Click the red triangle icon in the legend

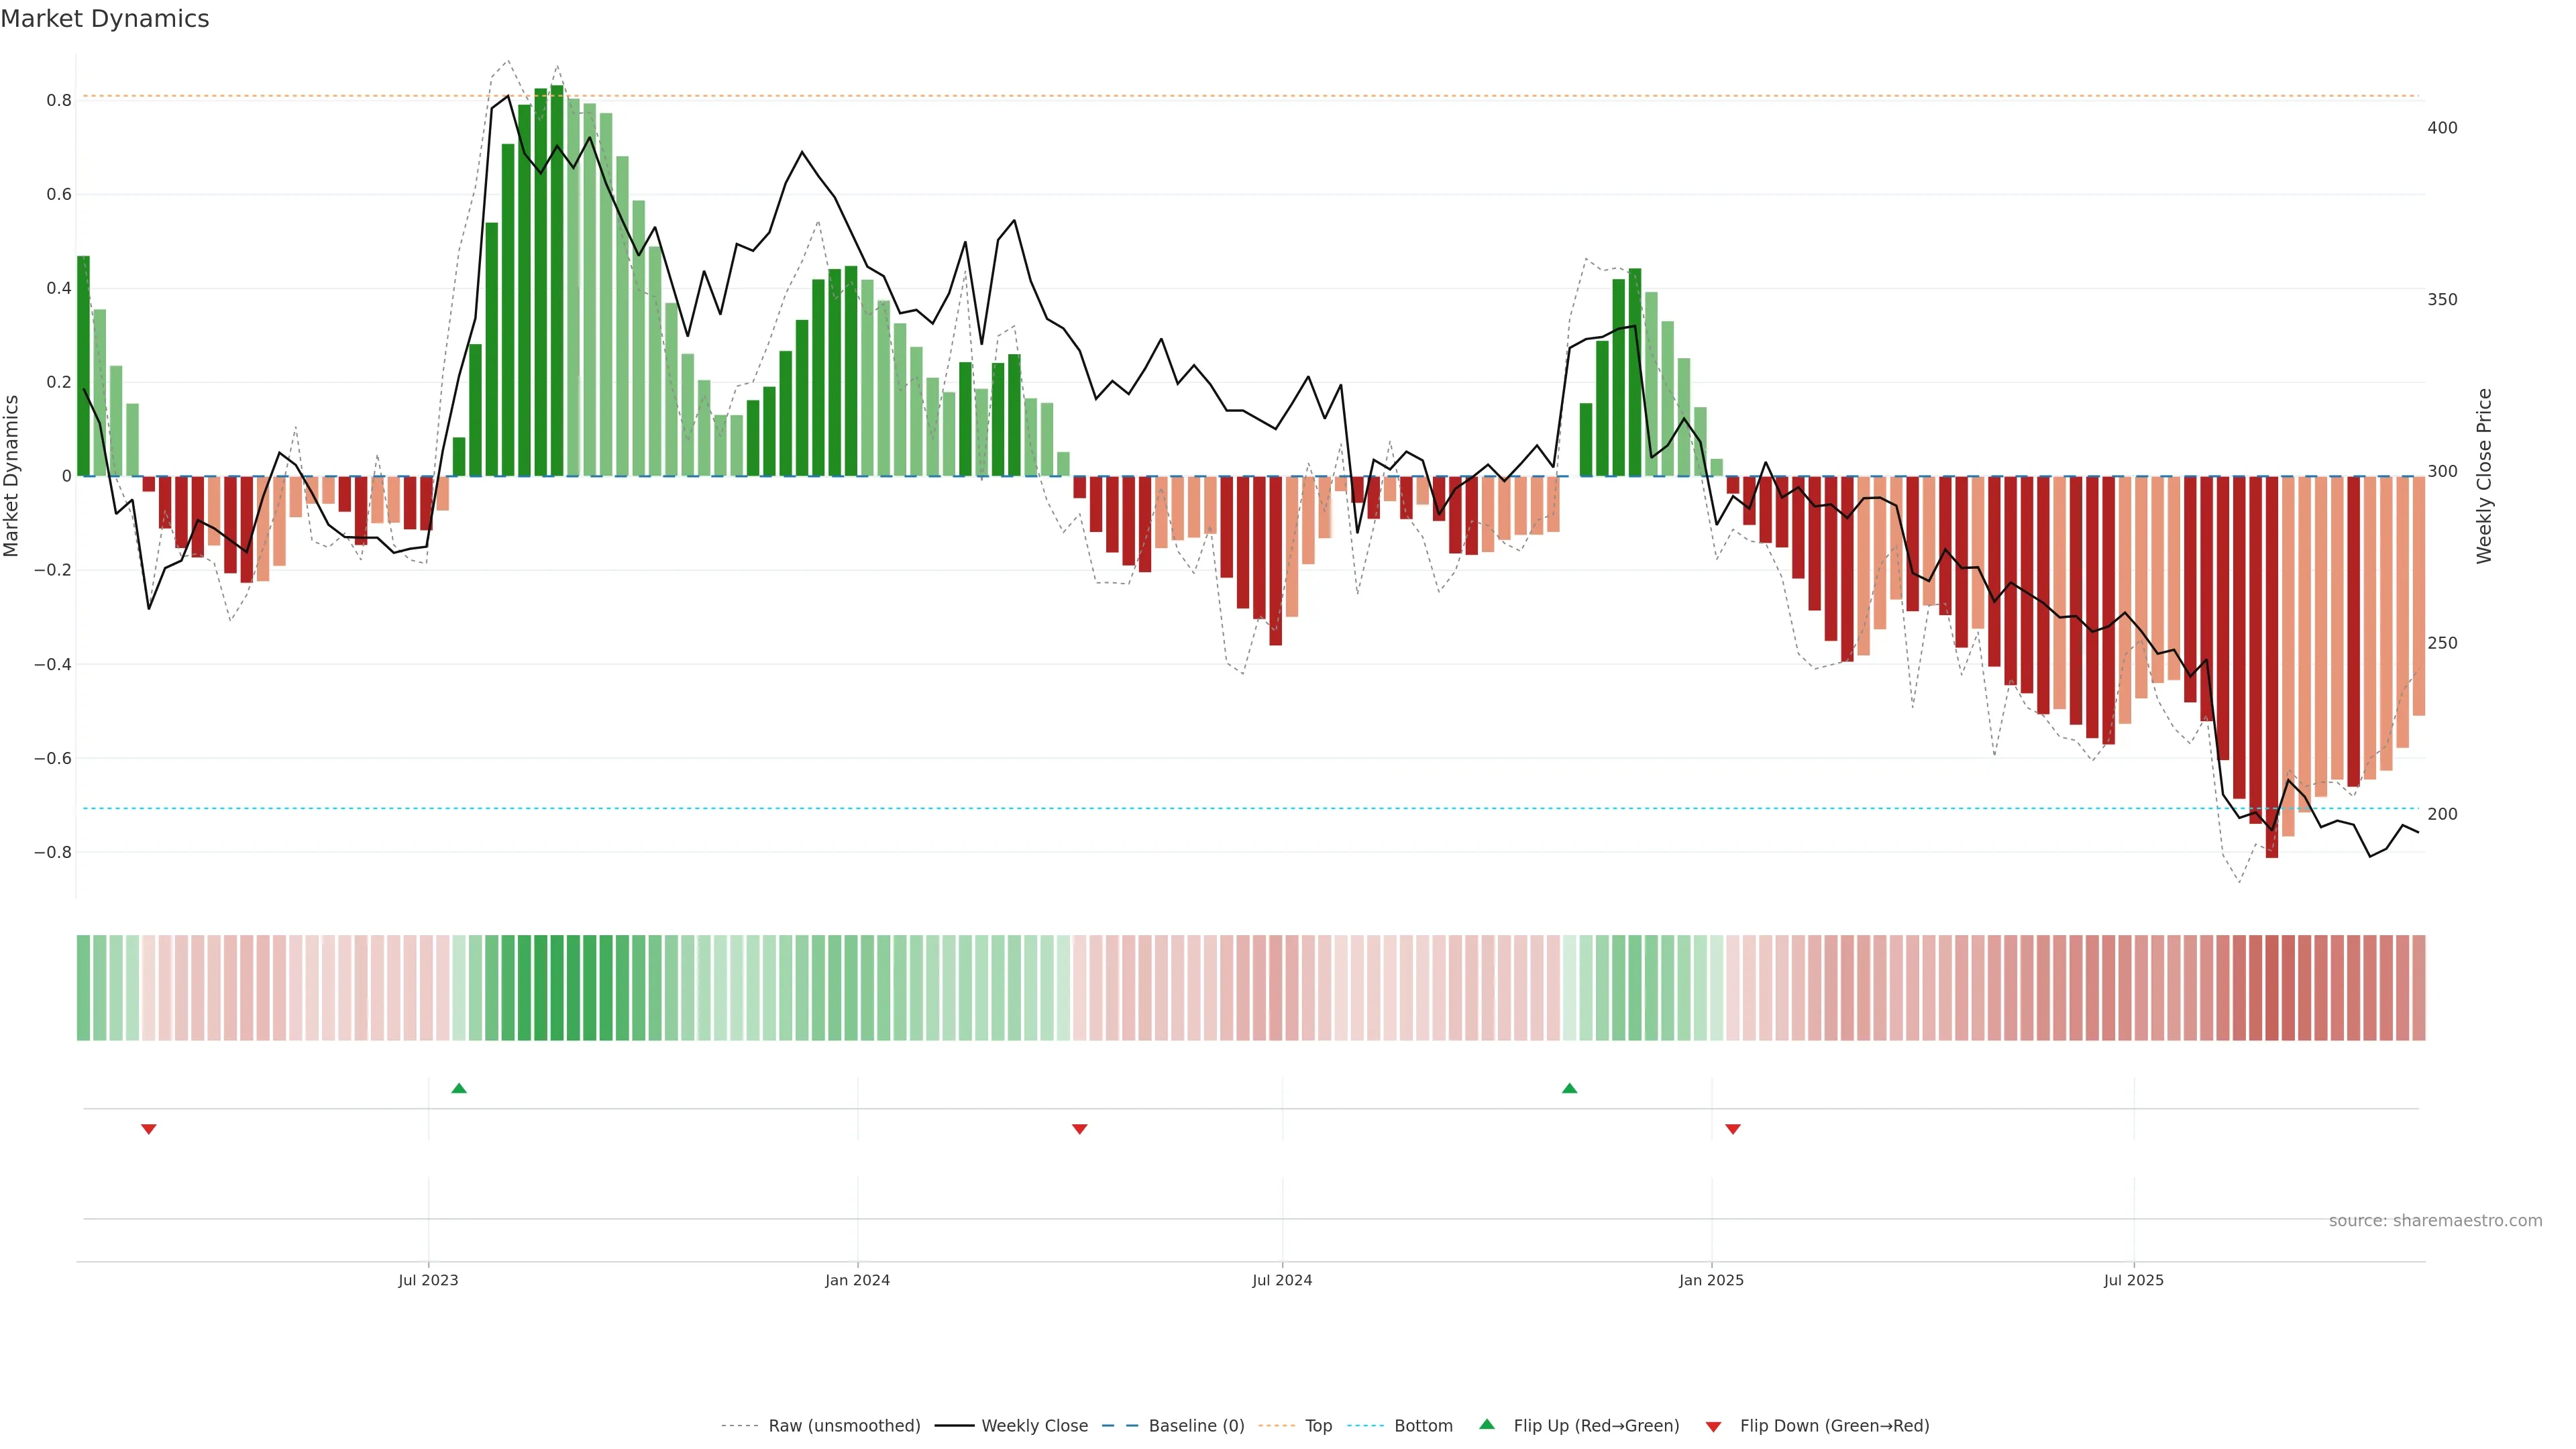[1713, 1426]
